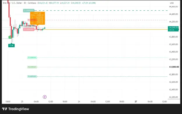Click the 62,400.00 price axis label
Image resolution: width=182 pixels, height=114 pixels.
coord(174,89)
